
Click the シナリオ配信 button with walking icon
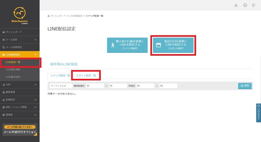coord(127,45)
